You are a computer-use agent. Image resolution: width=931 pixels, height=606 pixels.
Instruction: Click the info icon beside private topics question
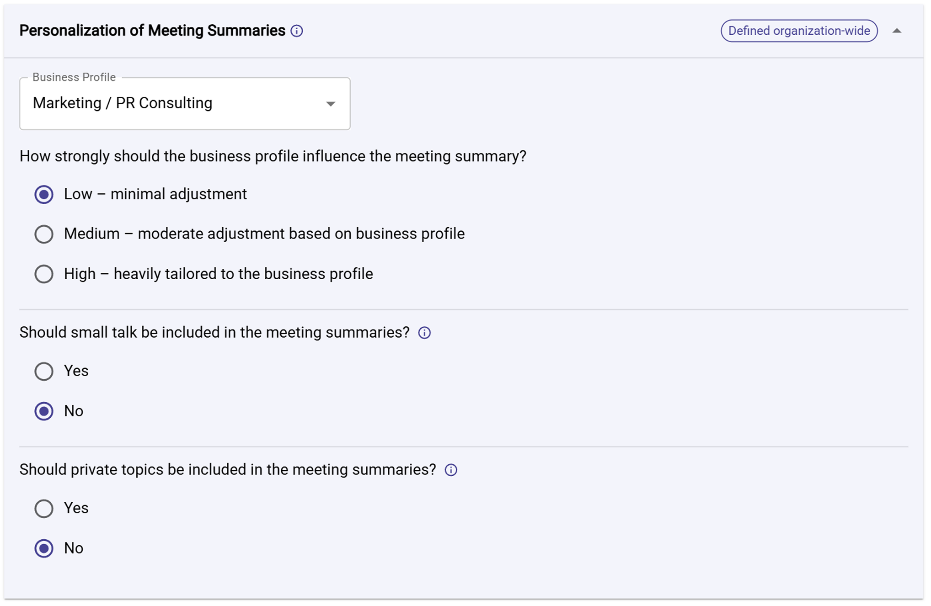coord(450,470)
